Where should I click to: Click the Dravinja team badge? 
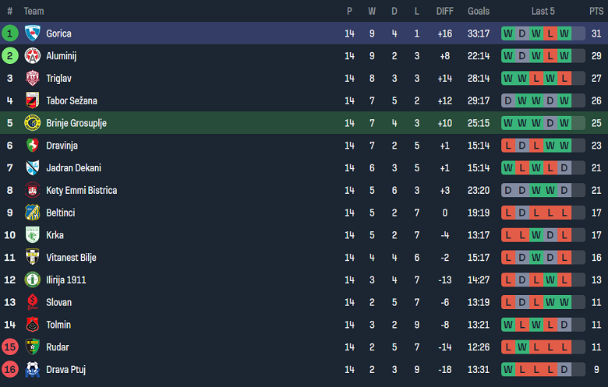(32, 146)
